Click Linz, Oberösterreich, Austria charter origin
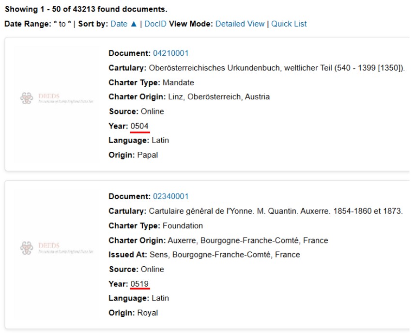415x336 pixels. click(219, 97)
